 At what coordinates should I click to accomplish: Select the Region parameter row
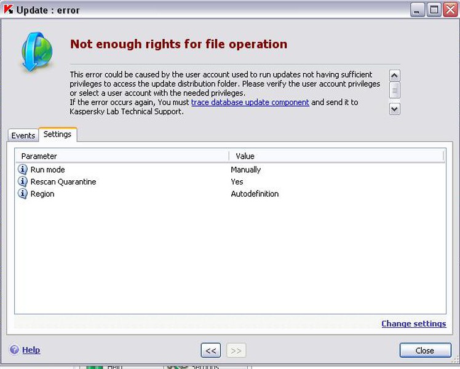tap(230, 194)
